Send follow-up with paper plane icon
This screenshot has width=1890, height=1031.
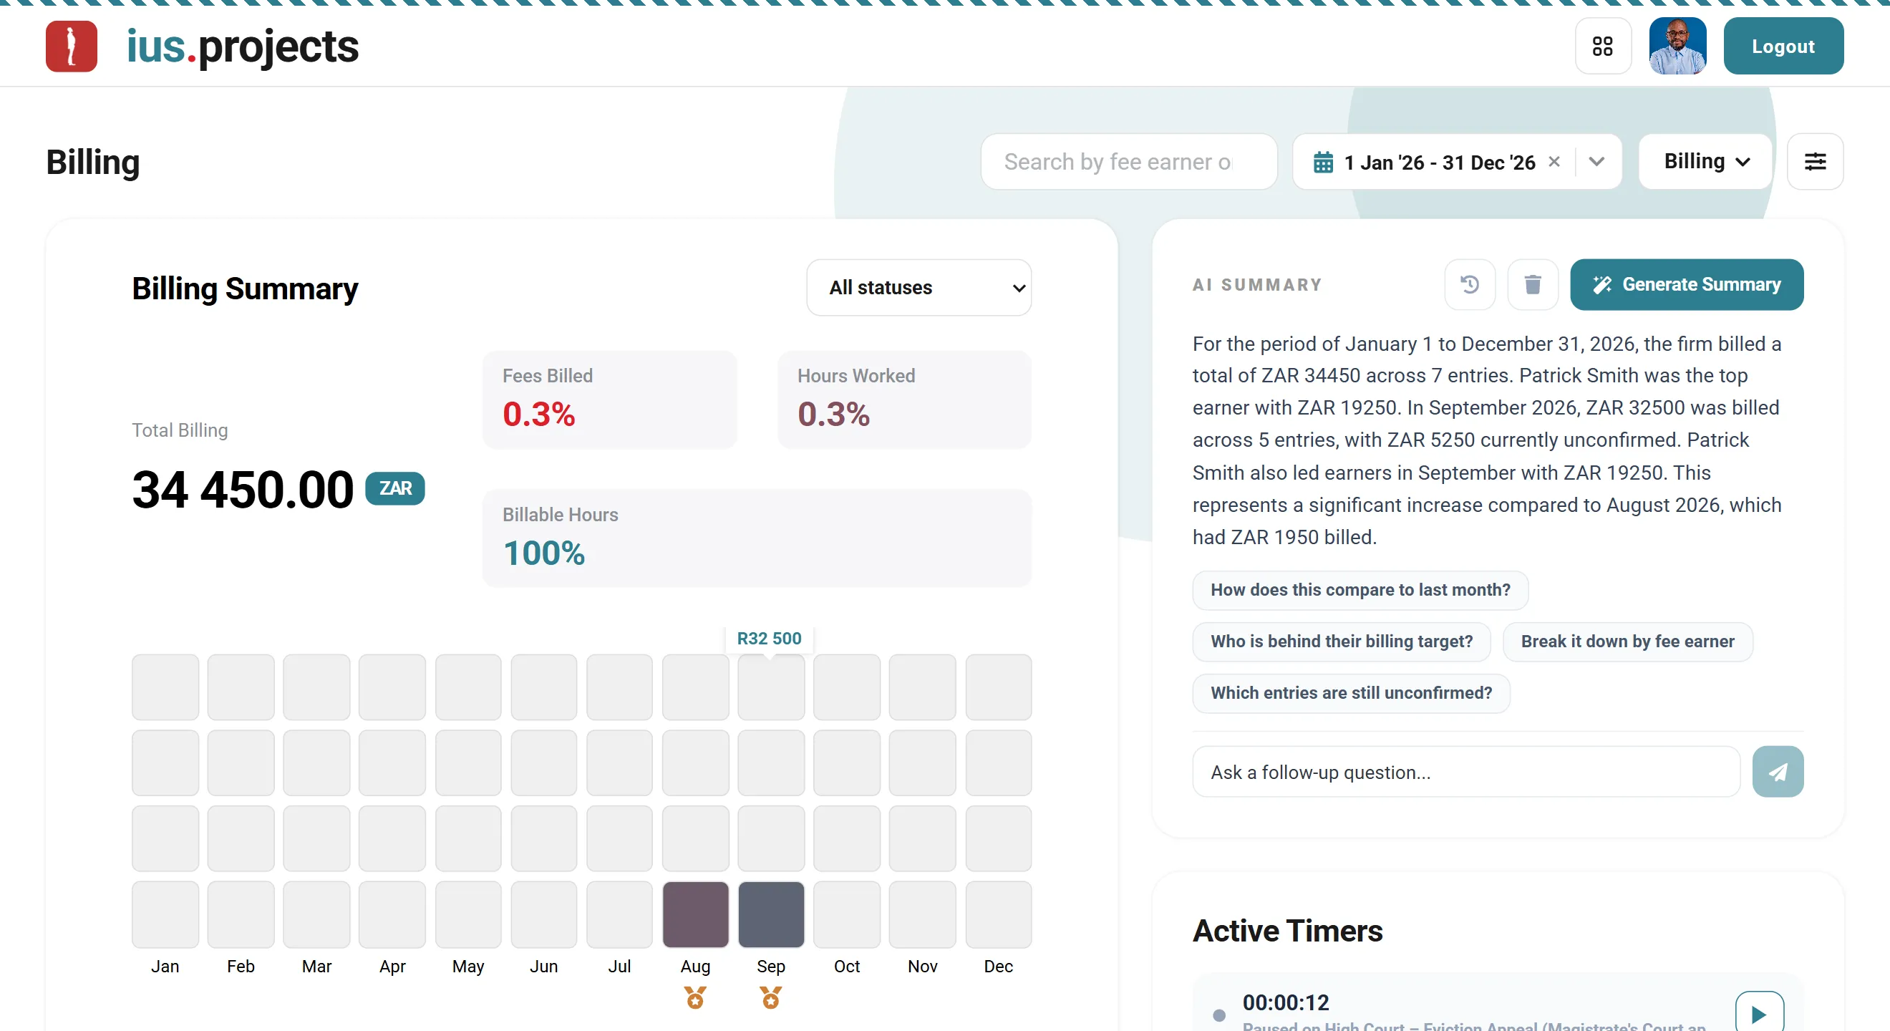point(1777,772)
